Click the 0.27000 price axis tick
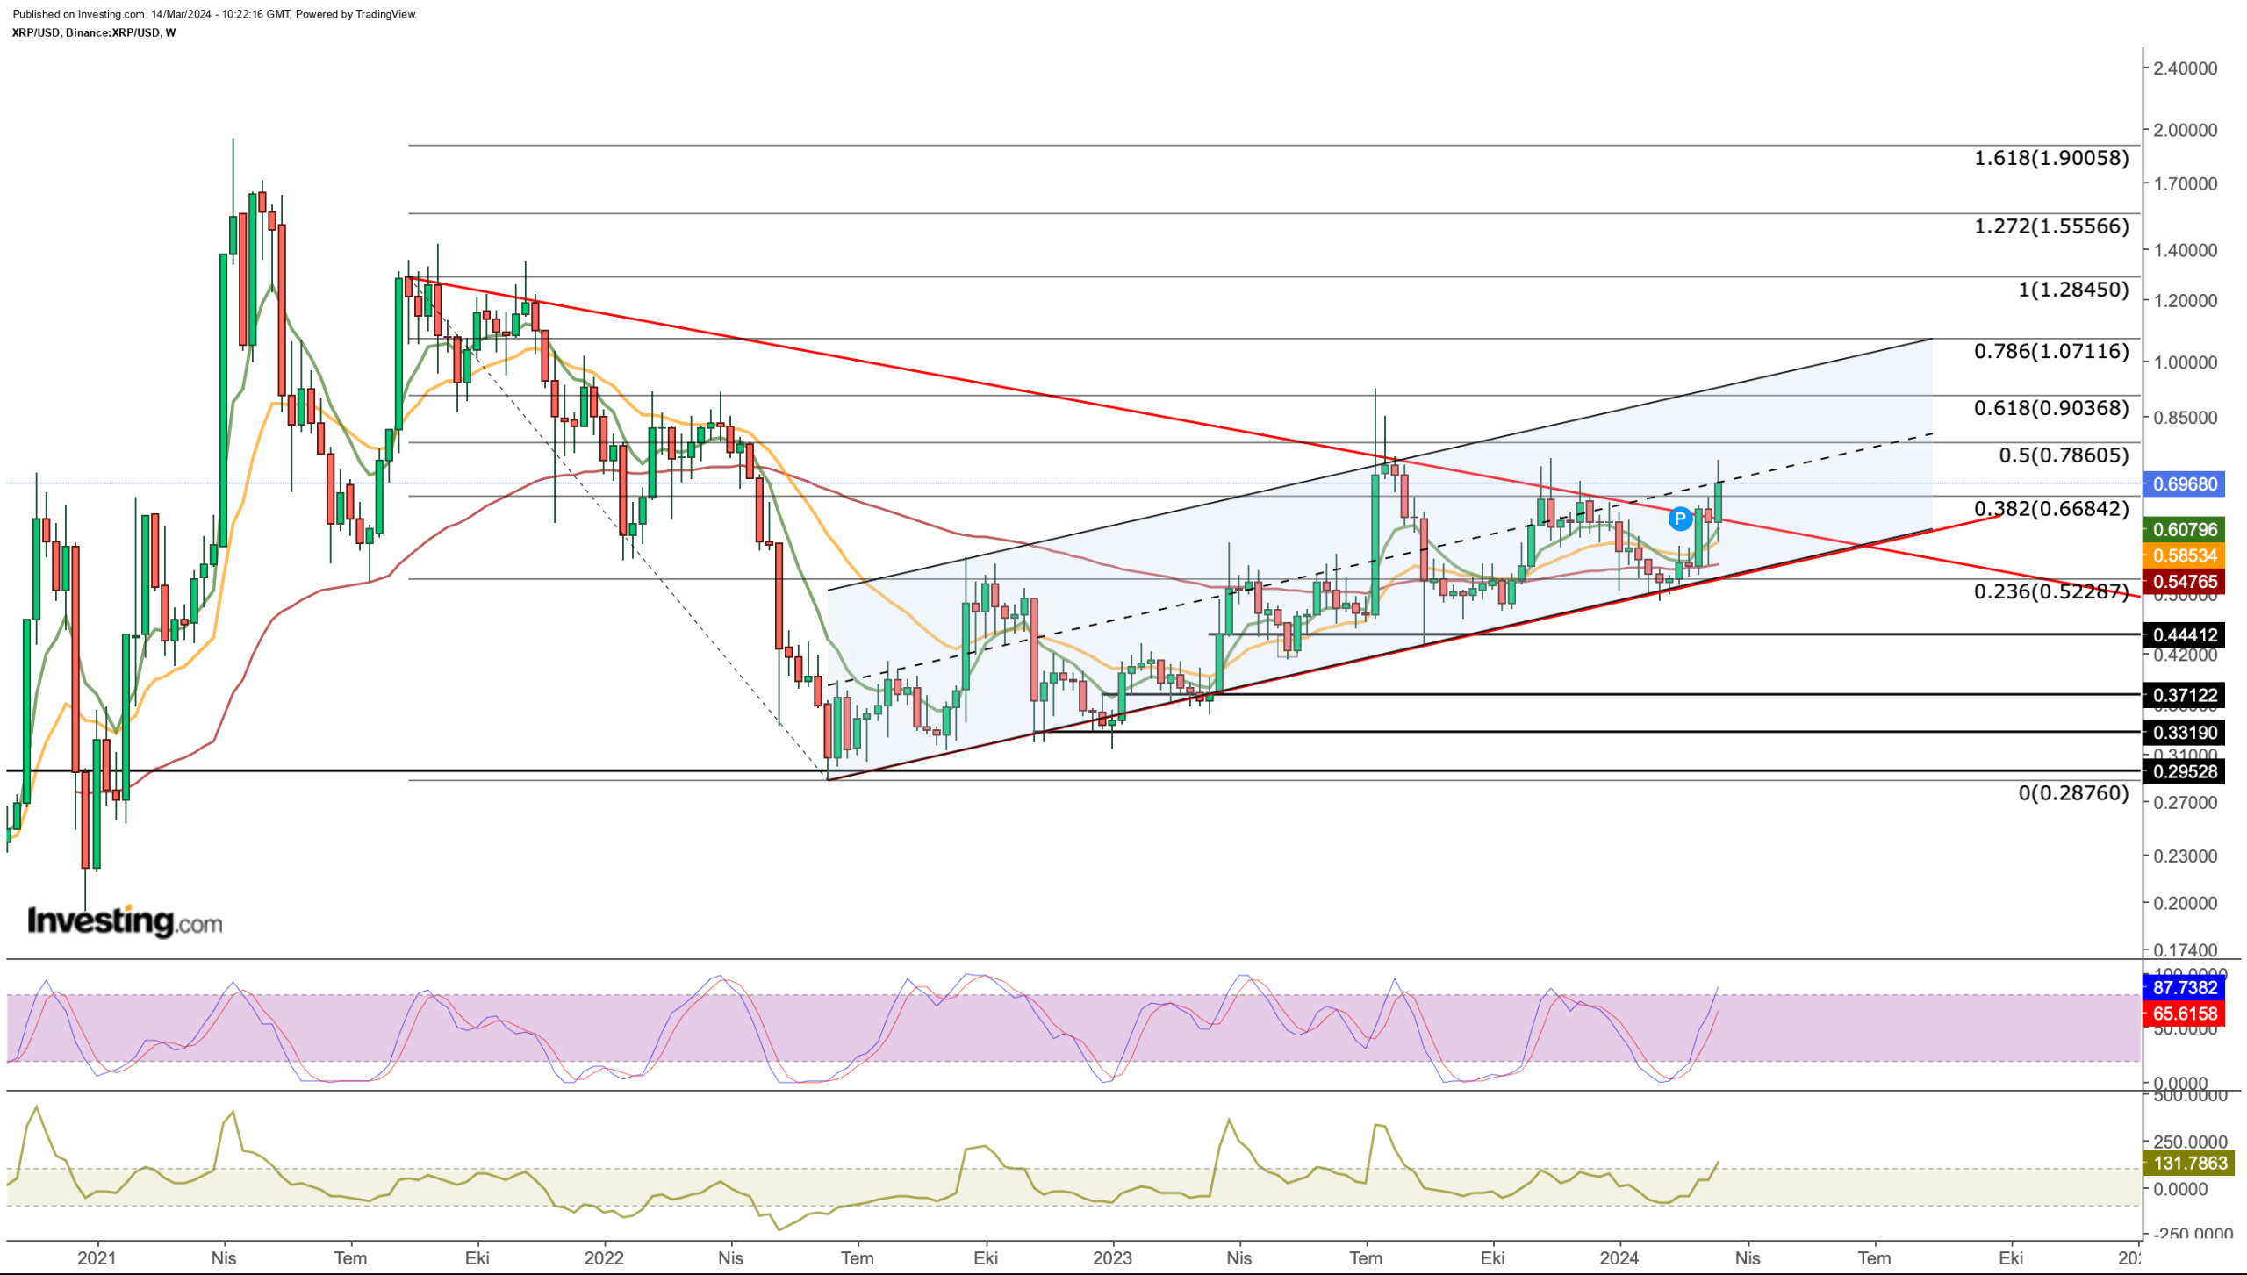 tap(2185, 802)
